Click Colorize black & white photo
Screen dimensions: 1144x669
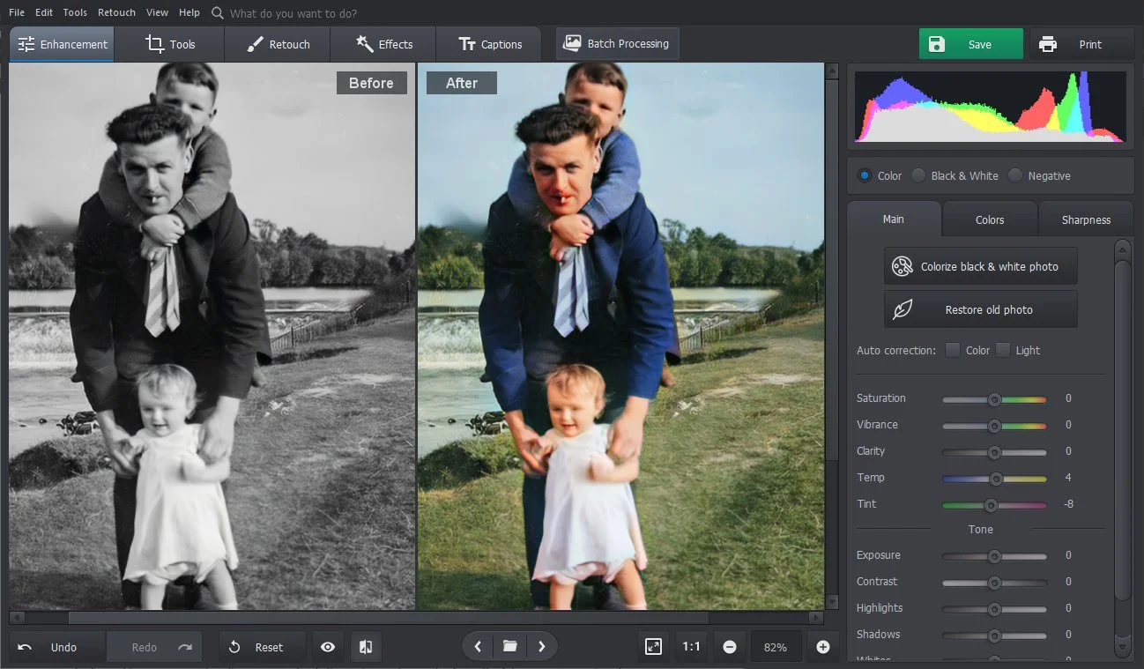point(980,266)
